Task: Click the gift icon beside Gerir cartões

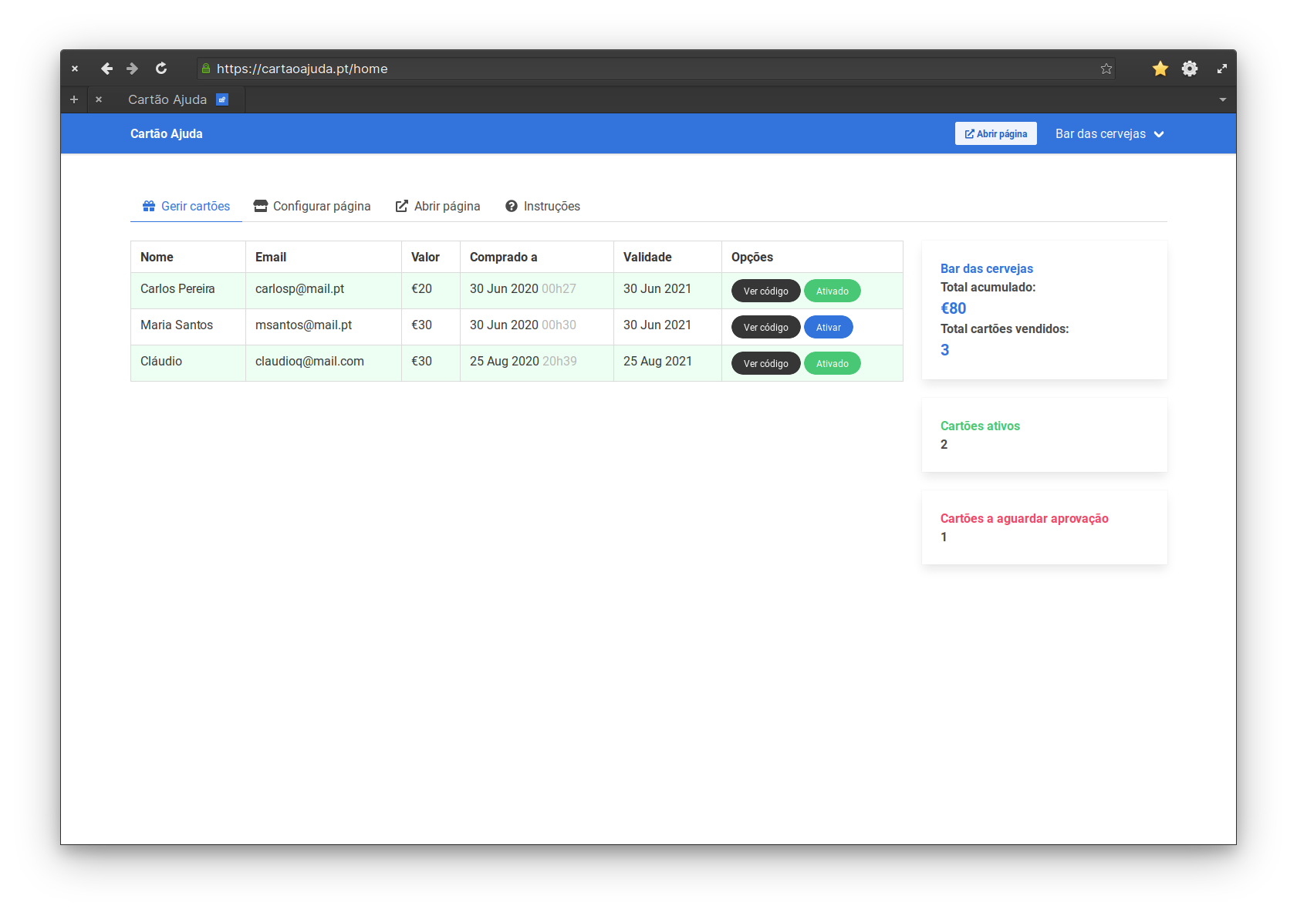Action: pyautogui.click(x=149, y=206)
